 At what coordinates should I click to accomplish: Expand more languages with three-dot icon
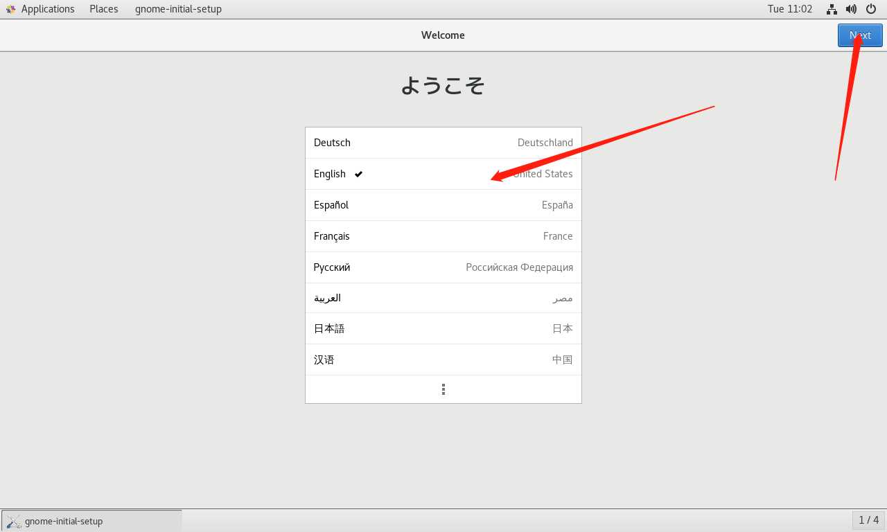point(443,389)
